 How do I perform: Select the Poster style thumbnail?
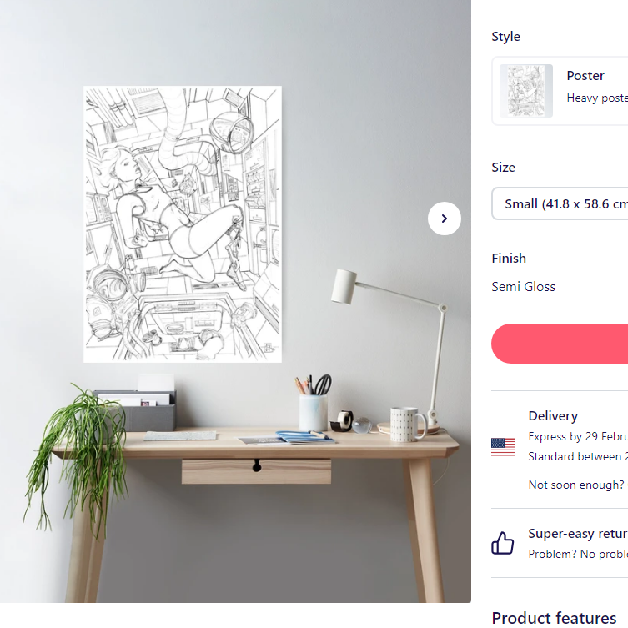pyautogui.click(x=526, y=91)
